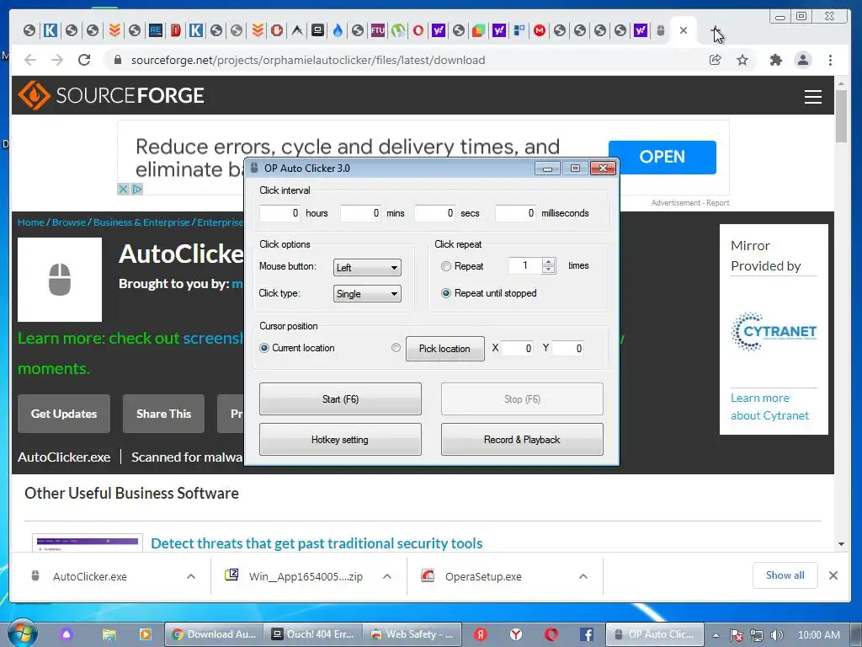Click the browser forward arrow
The image size is (862, 647).
[57, 60]
